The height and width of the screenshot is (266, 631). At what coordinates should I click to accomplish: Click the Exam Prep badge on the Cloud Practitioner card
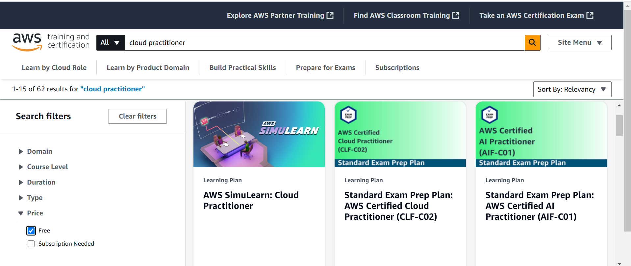tap(348, 115)
